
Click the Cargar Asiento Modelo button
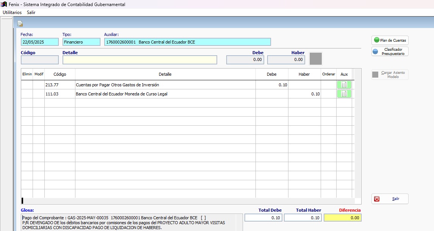click(x=390, y=75)
